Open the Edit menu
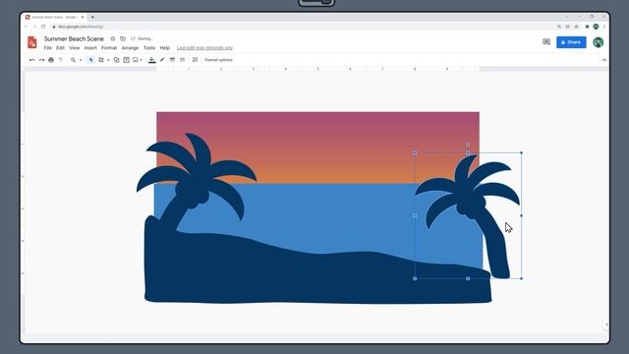The width and height of the screenshot is (629, 354). point(60,48)
